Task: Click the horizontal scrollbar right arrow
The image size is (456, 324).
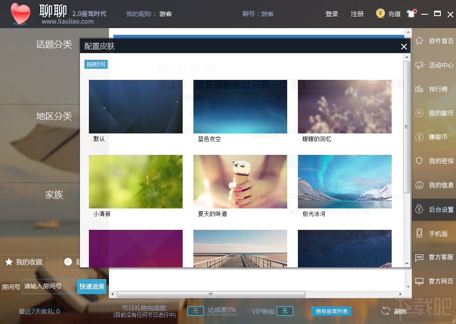Action: point(401,294)
